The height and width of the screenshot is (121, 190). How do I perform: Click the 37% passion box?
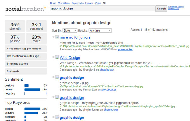tap(15, 39)
